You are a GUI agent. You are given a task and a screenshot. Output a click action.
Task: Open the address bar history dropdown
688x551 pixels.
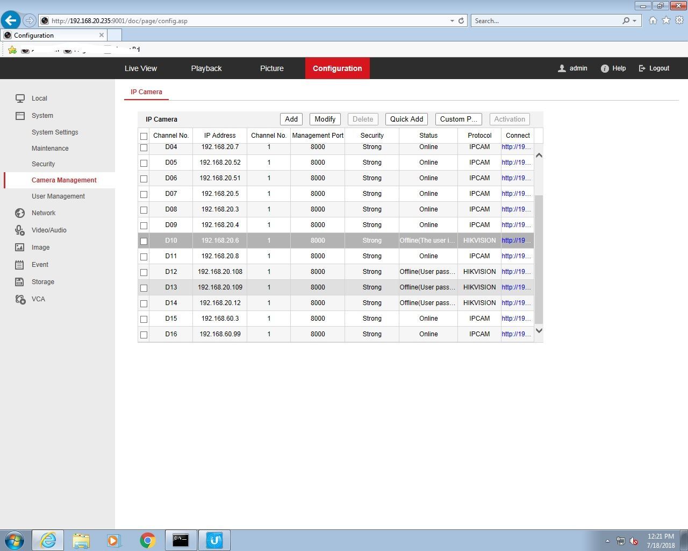coord(452,21)
